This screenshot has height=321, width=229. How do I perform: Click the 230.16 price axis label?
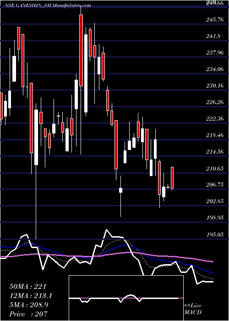point(215,86)
